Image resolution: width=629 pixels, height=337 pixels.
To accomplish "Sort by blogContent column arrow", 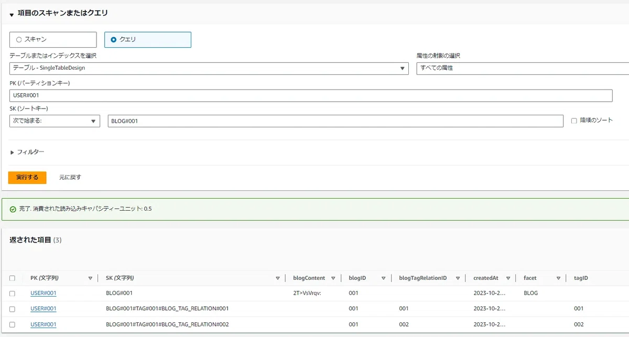I will click(x=333, y=278).
